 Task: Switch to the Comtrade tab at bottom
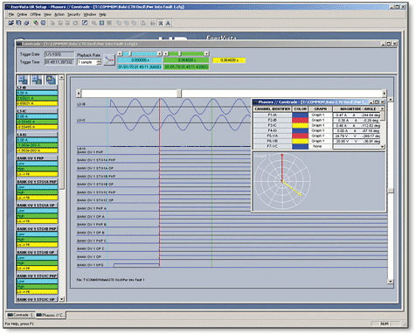(x=20, y=315)
